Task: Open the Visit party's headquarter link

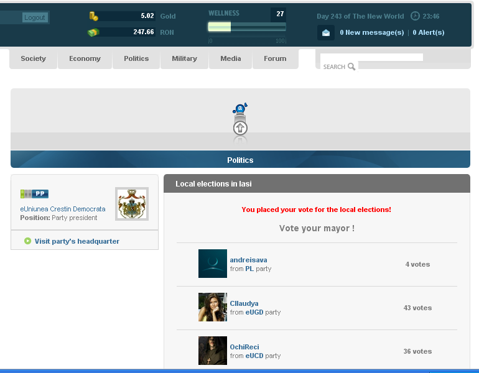Action: click(x=77, y=241)
